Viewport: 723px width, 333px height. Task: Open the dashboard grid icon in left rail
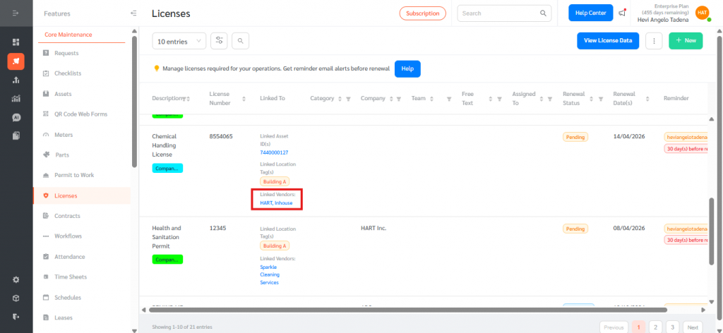click(x=16, y=42)
